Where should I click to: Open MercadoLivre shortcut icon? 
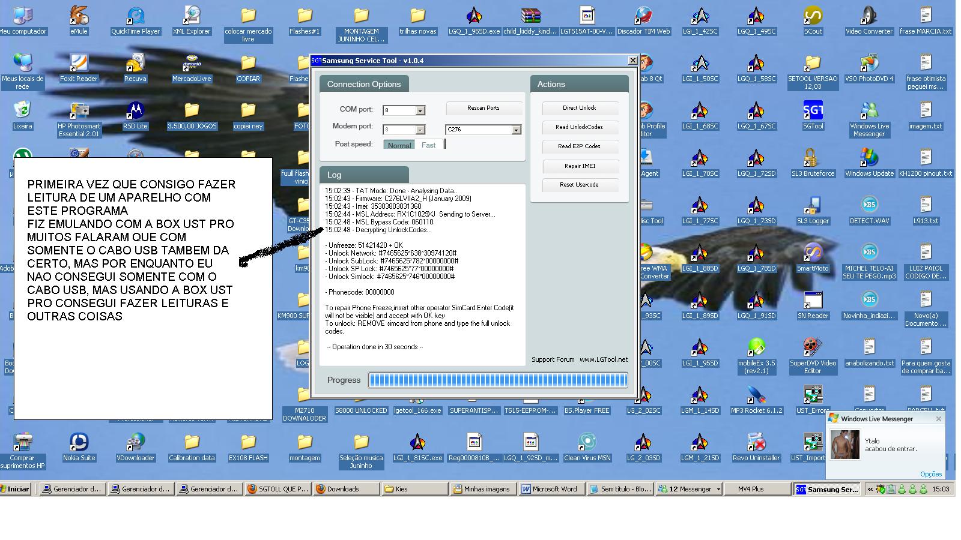click(x=192, y=68)
